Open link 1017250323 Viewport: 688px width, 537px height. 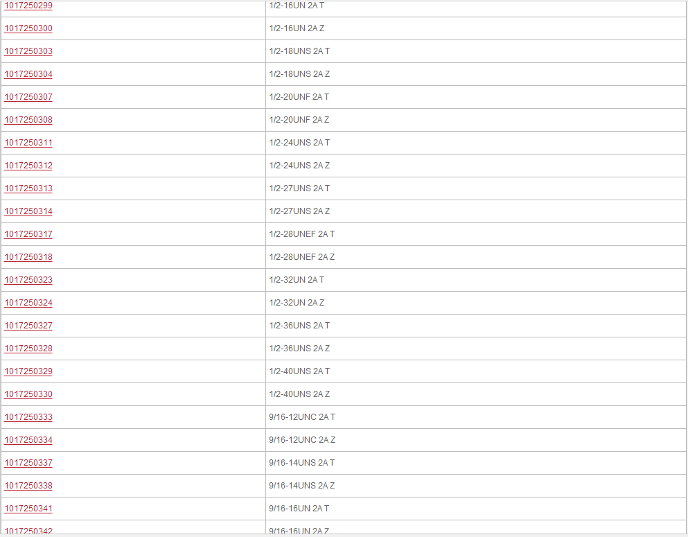click(x=28, y=280)
